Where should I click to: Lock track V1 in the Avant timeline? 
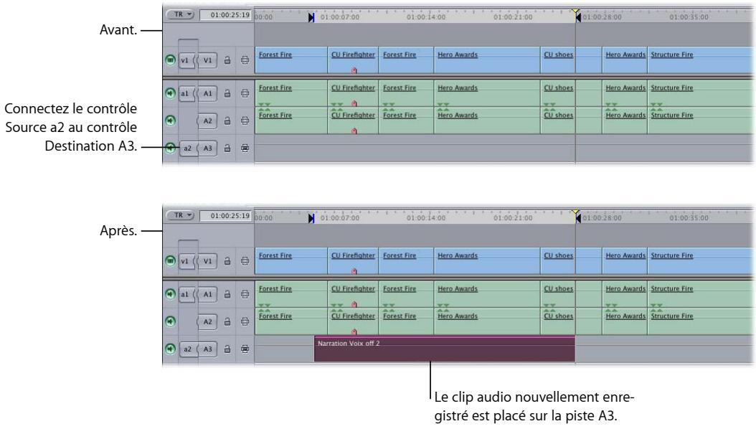pos(227,60)
